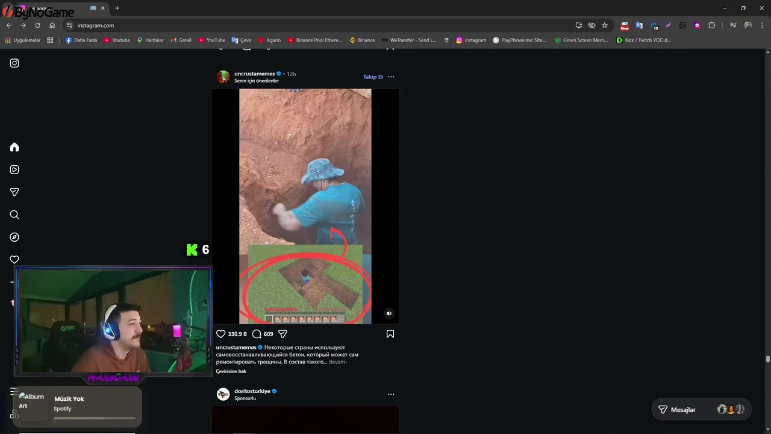Open the doritosturkiye username link
The height and width of the screenshot is (434, 771).
[x=252, y=391]
